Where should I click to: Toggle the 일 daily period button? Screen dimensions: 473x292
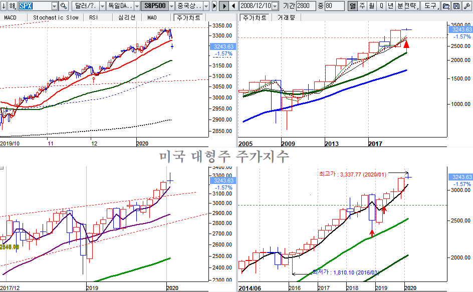coord(353,6)
